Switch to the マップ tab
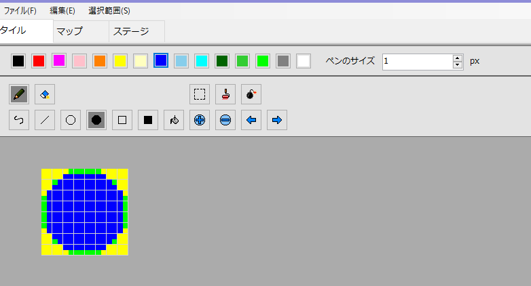The width and height of the screenshot is (531, 286). 81,31
